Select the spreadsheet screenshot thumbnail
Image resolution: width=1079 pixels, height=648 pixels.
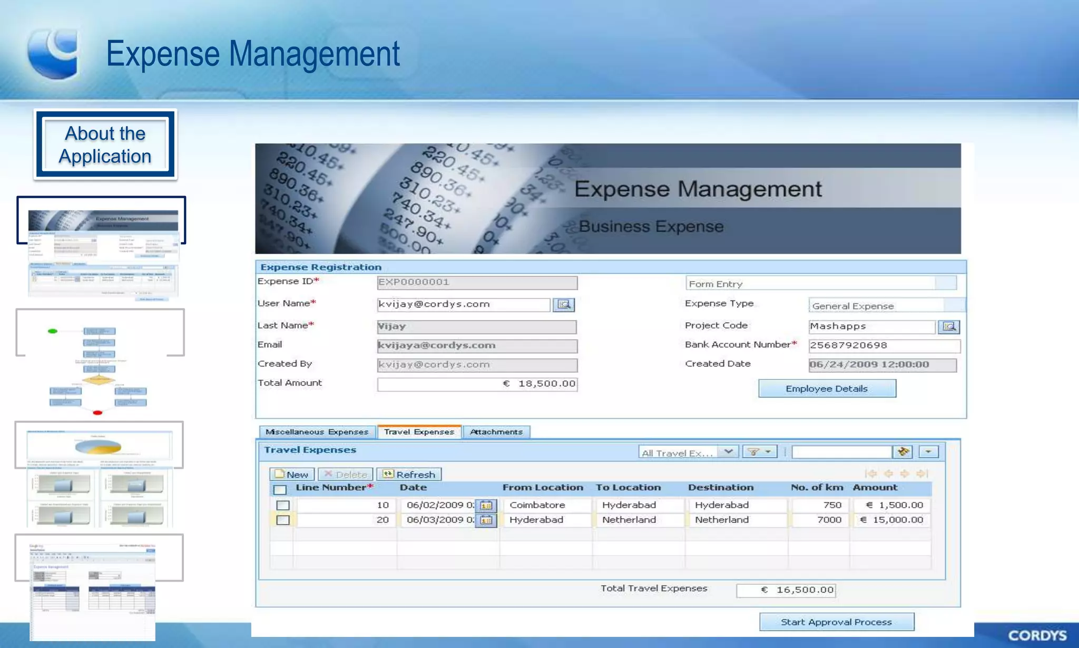pos(92,592)
